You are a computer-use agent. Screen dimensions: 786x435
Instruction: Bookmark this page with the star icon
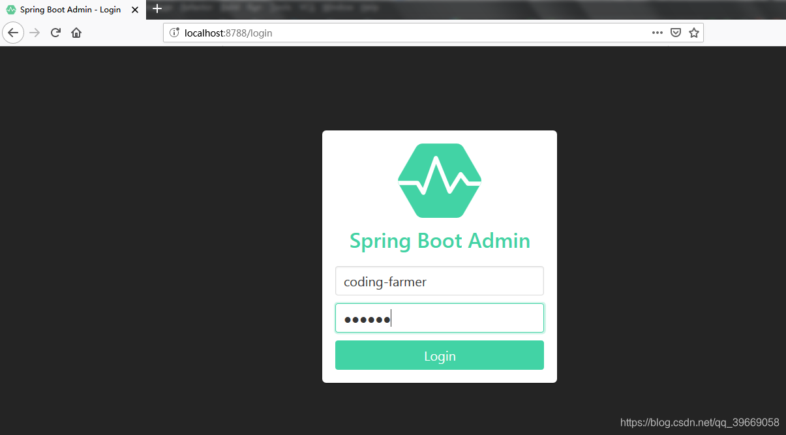pos(694,33)
